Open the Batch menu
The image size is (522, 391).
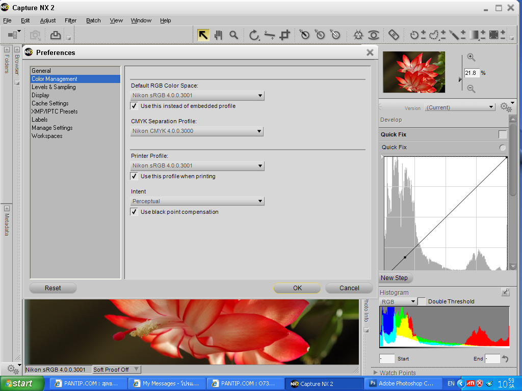pyautogui.click(x=93, y=20)
